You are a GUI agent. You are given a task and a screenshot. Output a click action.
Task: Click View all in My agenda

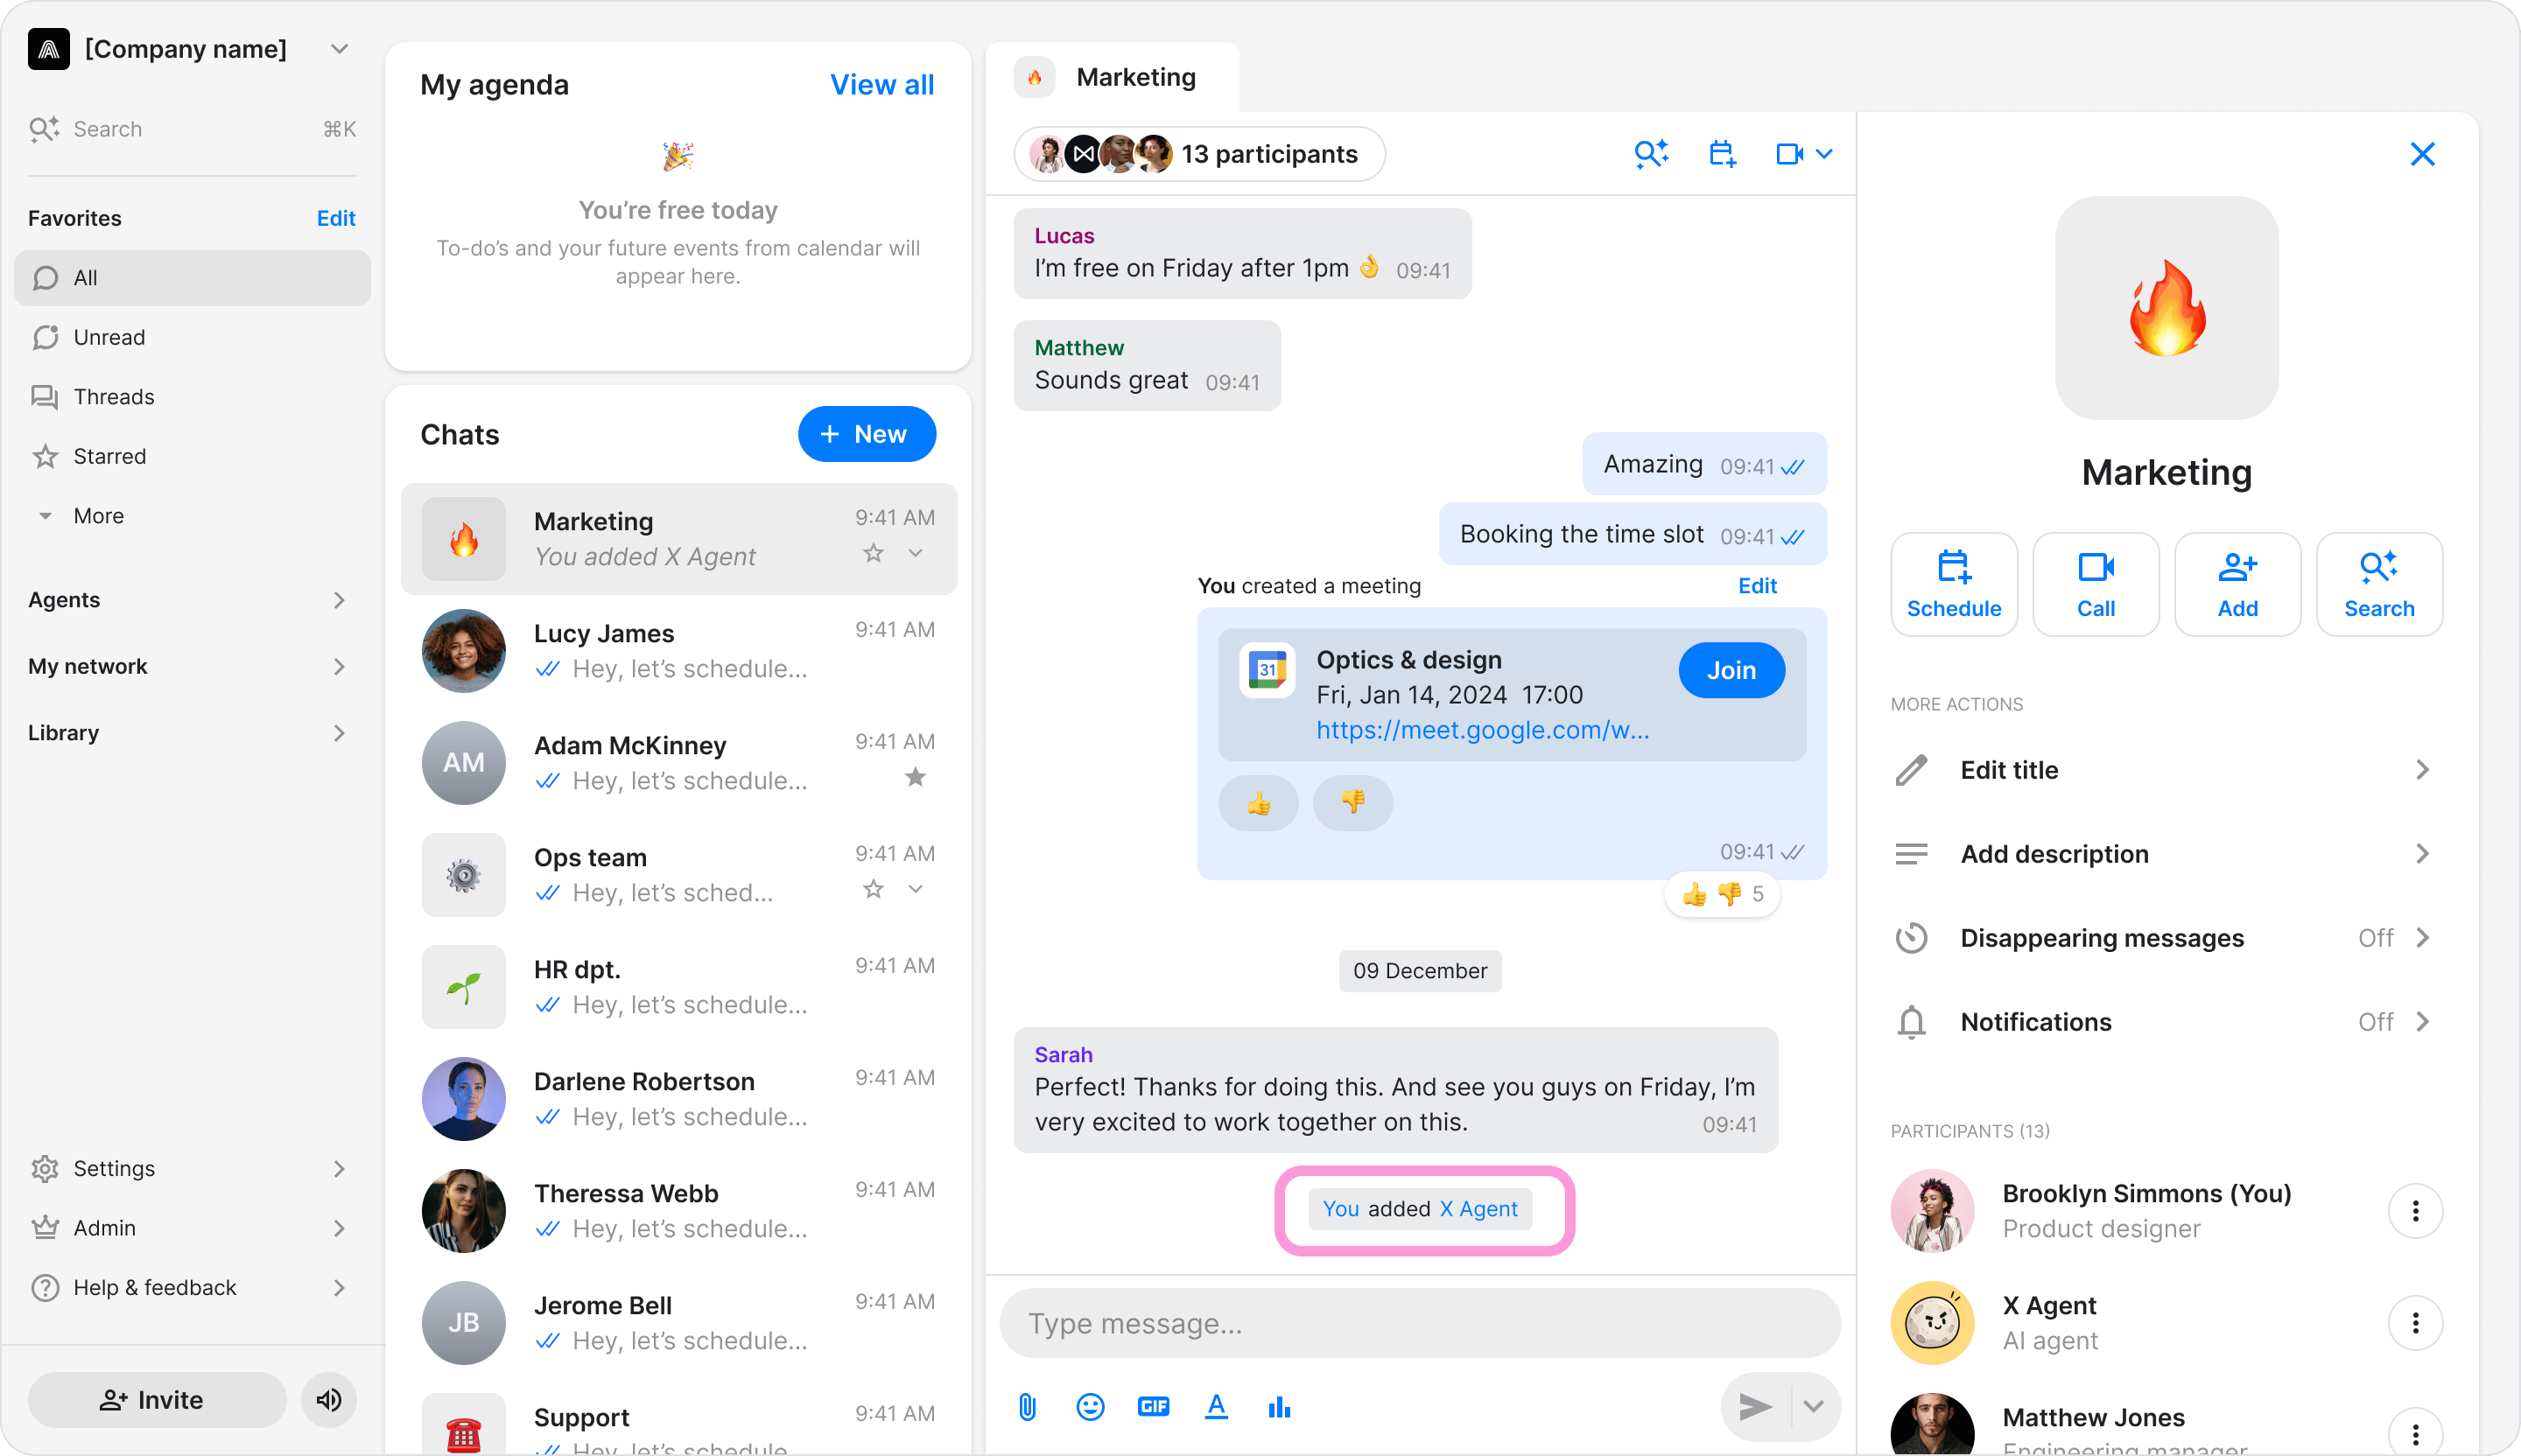pos(881,84)
